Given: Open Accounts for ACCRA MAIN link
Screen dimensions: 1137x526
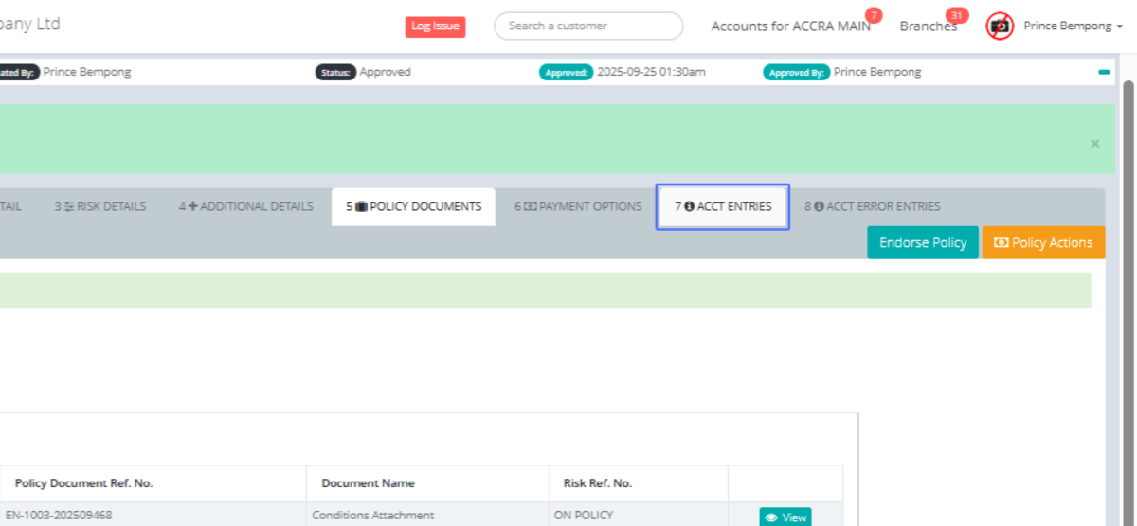Looking at the screenshot, I should [x=788, y=26].
